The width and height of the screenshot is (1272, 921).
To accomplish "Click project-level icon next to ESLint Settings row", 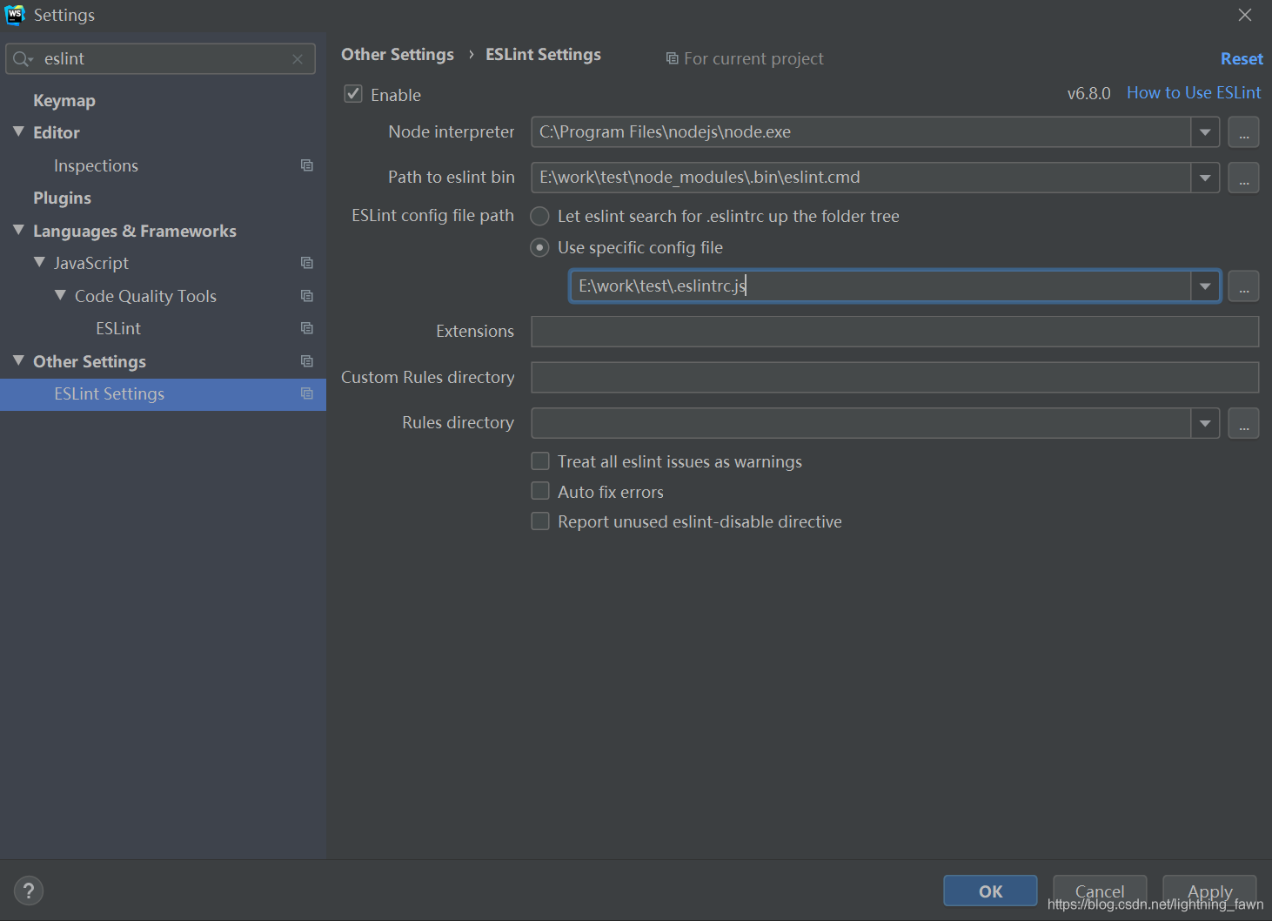I will [306, 393].
